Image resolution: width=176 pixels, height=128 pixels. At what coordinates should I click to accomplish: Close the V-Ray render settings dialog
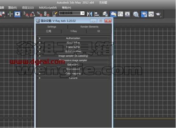(108, 21)
